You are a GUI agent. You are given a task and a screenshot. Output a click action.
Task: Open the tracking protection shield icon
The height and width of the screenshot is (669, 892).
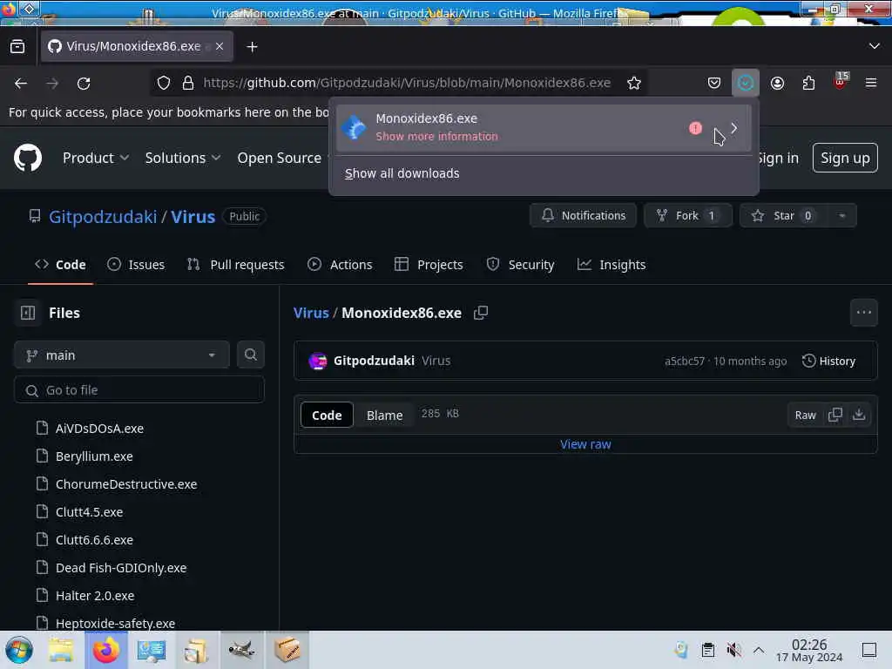pyautogui.click(x=164, y=83)
